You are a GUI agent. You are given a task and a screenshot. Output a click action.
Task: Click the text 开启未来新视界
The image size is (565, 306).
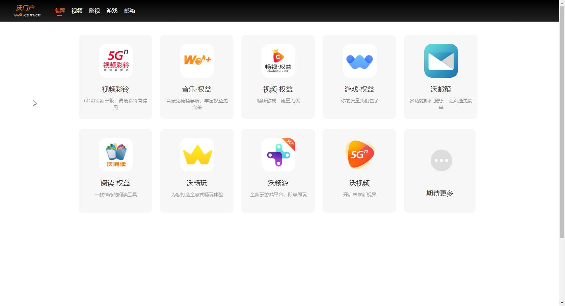pos(360,195)
